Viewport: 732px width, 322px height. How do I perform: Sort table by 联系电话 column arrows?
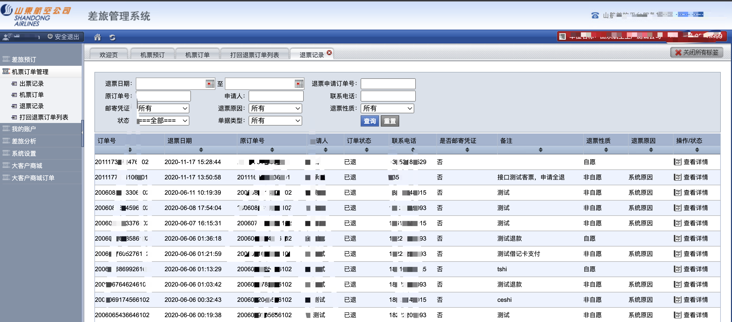(413, 150)
